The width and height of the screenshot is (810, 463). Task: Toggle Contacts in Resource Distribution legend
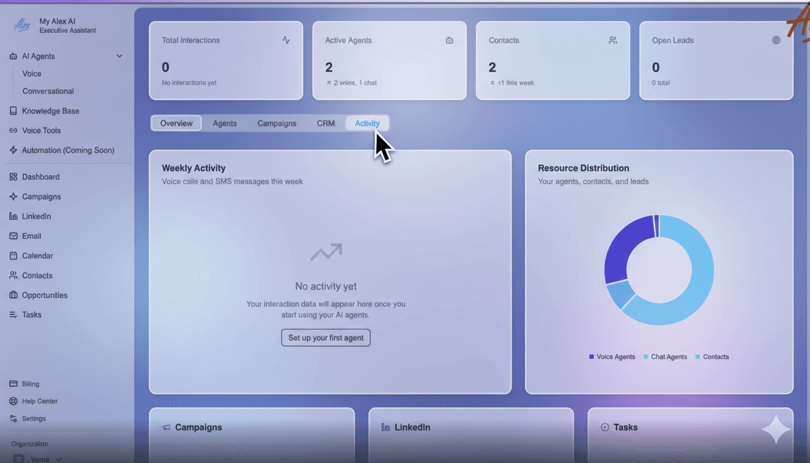(712, 356)
